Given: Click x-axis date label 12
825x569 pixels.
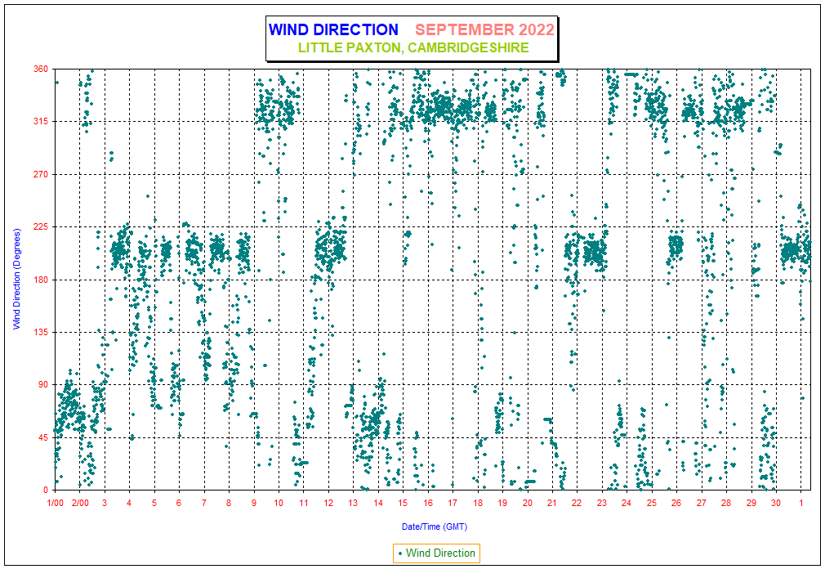Looking at the screenshot, I should pos(328,504).
